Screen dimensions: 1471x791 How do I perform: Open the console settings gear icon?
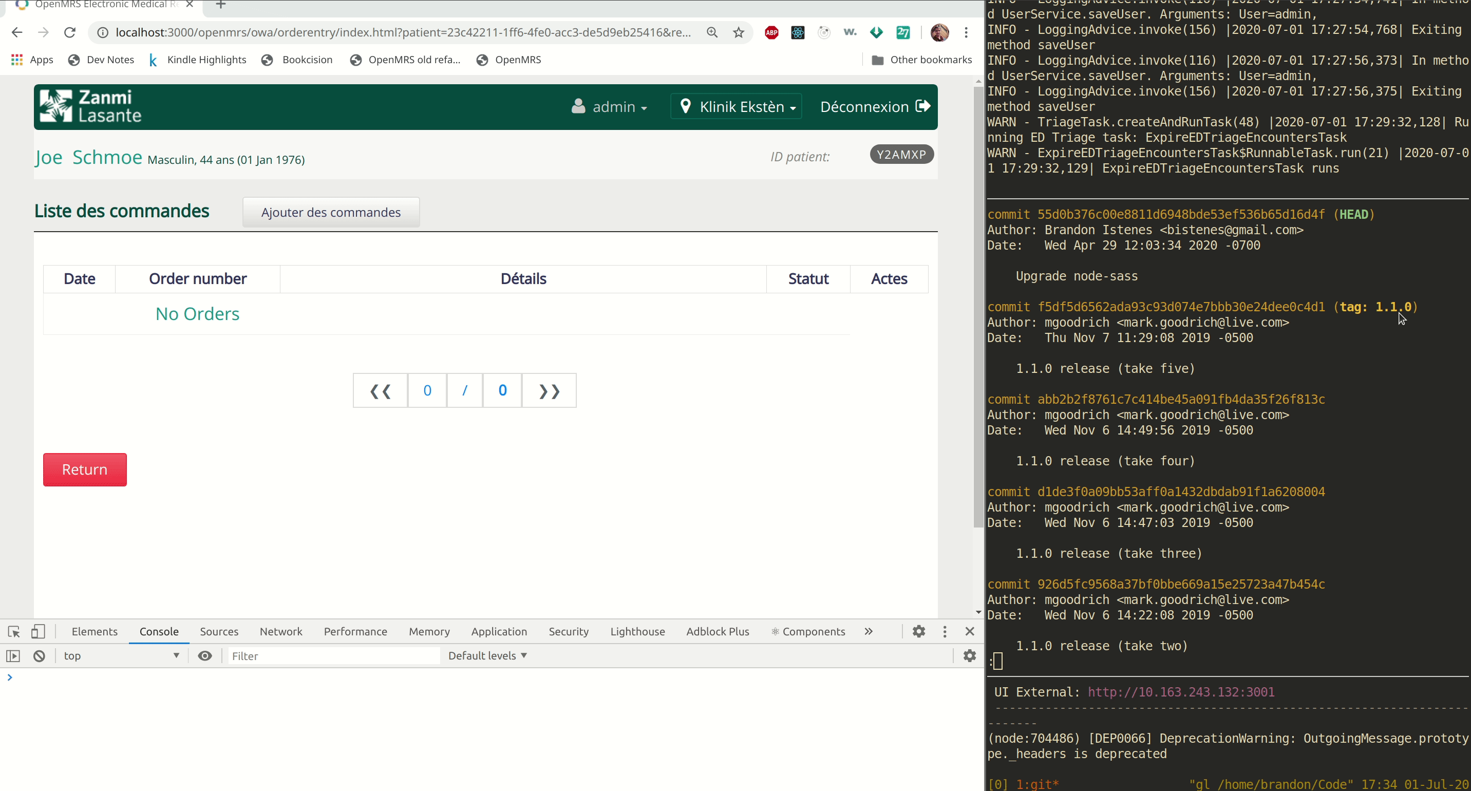click(x=970, y=655)
